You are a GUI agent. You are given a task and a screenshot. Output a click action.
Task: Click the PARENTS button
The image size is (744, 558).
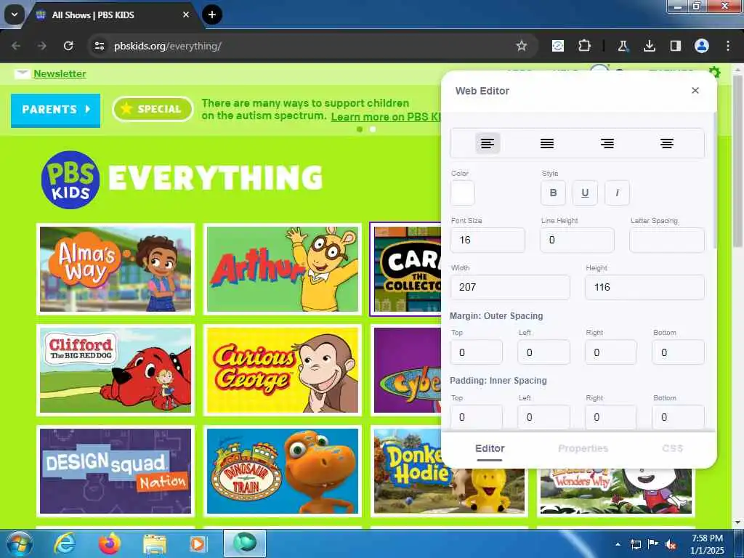click(55, 110)
